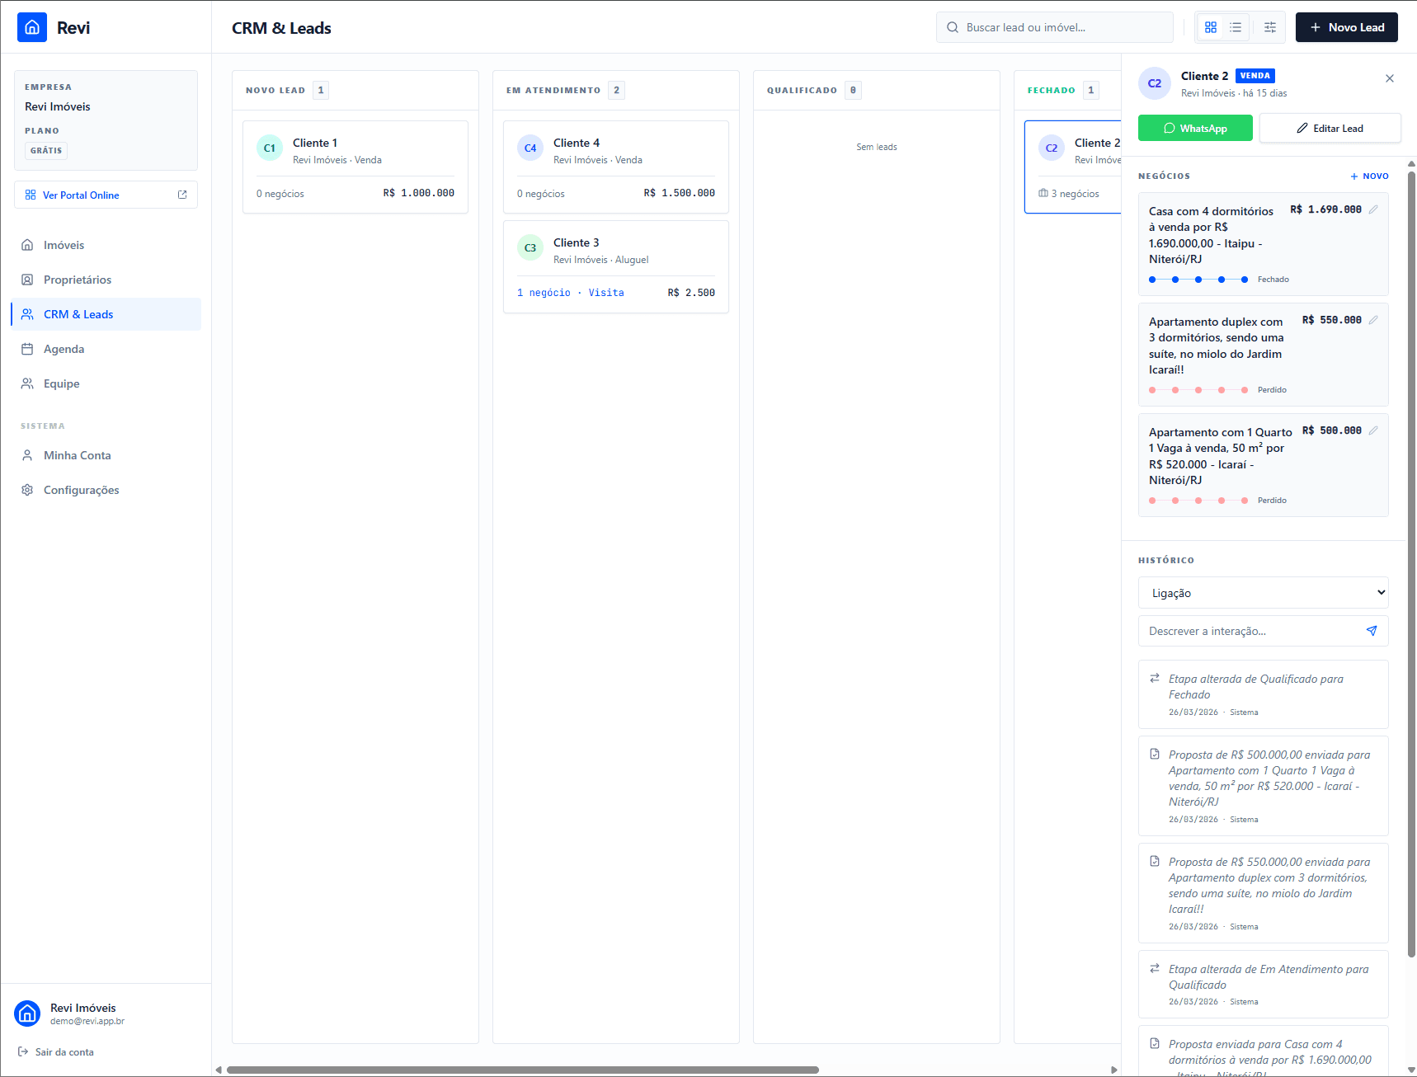Click the horizontal scrollbar of the board
This screenshot has width=1417, height=1077.
(x=522, y=1070)
